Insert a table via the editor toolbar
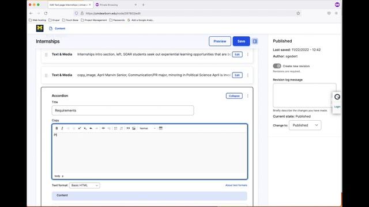 coord(161,128)
